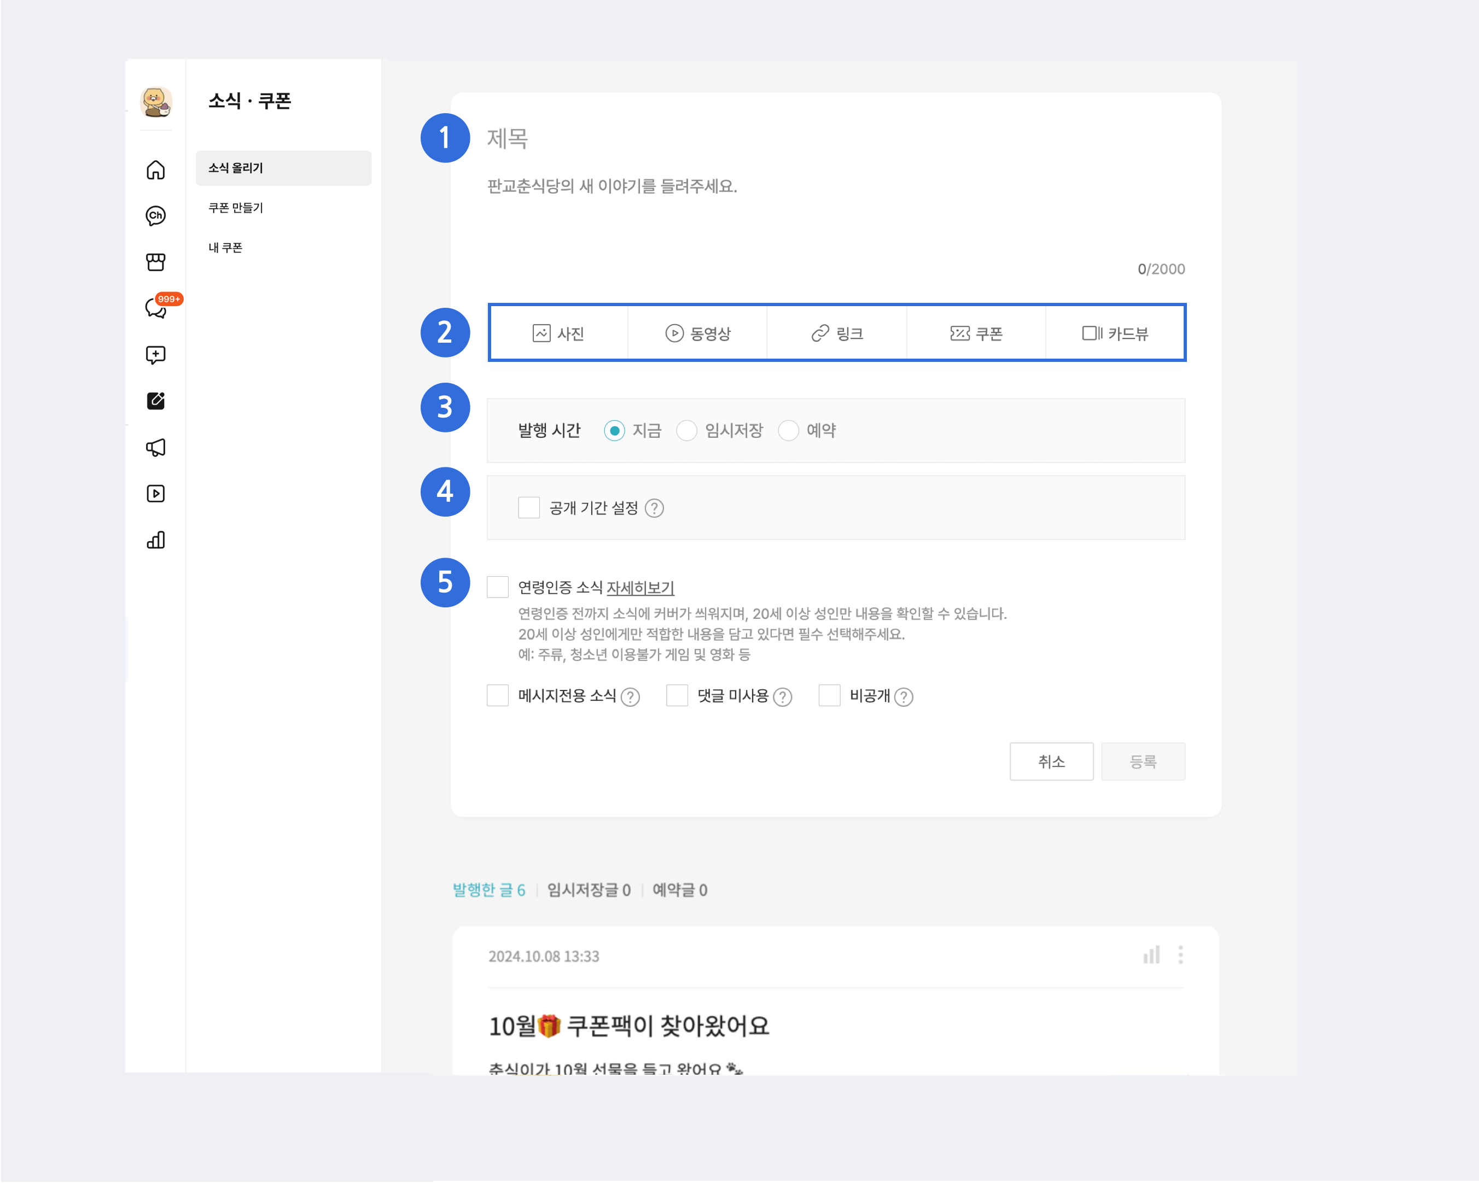Screen dimensions: 1479x1183
Task: Click the 취소 button
Action: click(x=1051, y=761)
